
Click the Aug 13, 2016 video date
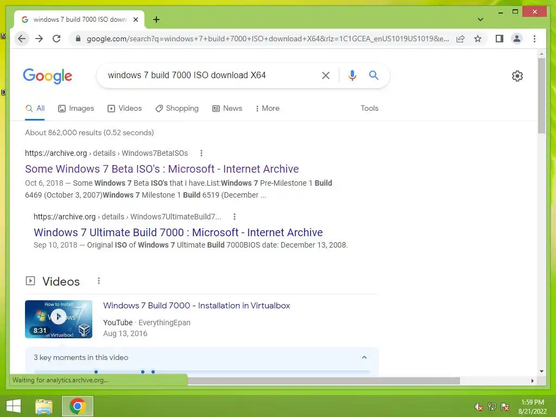click(x=125, y=334)
